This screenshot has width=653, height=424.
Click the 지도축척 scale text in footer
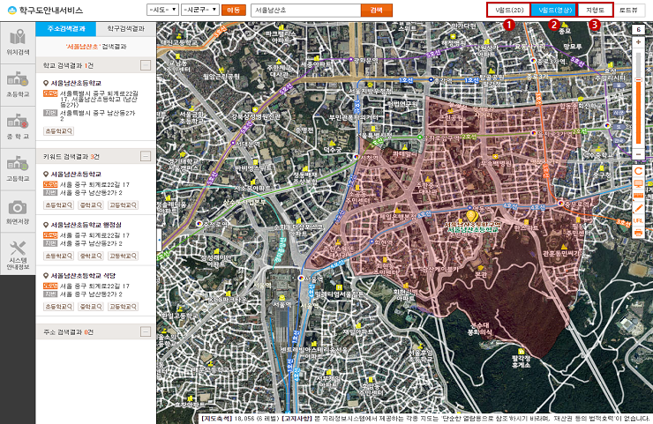[x=241, y=419]
